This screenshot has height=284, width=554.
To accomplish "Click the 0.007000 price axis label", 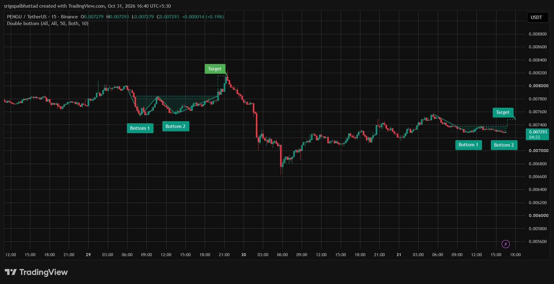I will (539, 151).
